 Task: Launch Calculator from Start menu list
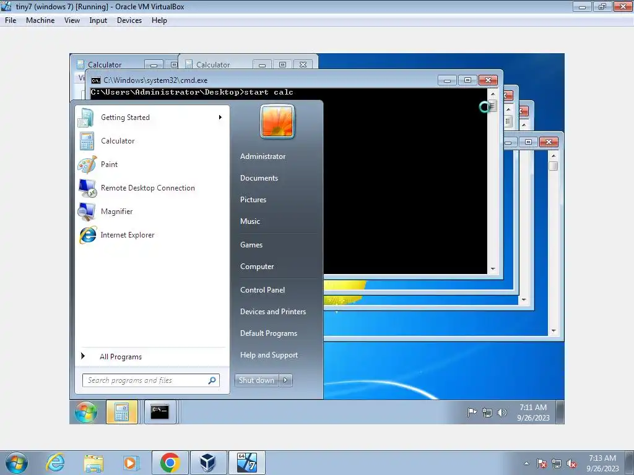(152, 141)
